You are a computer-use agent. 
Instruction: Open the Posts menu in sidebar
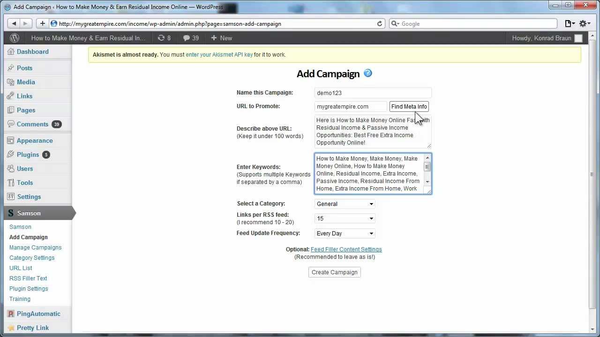(24, 68)
